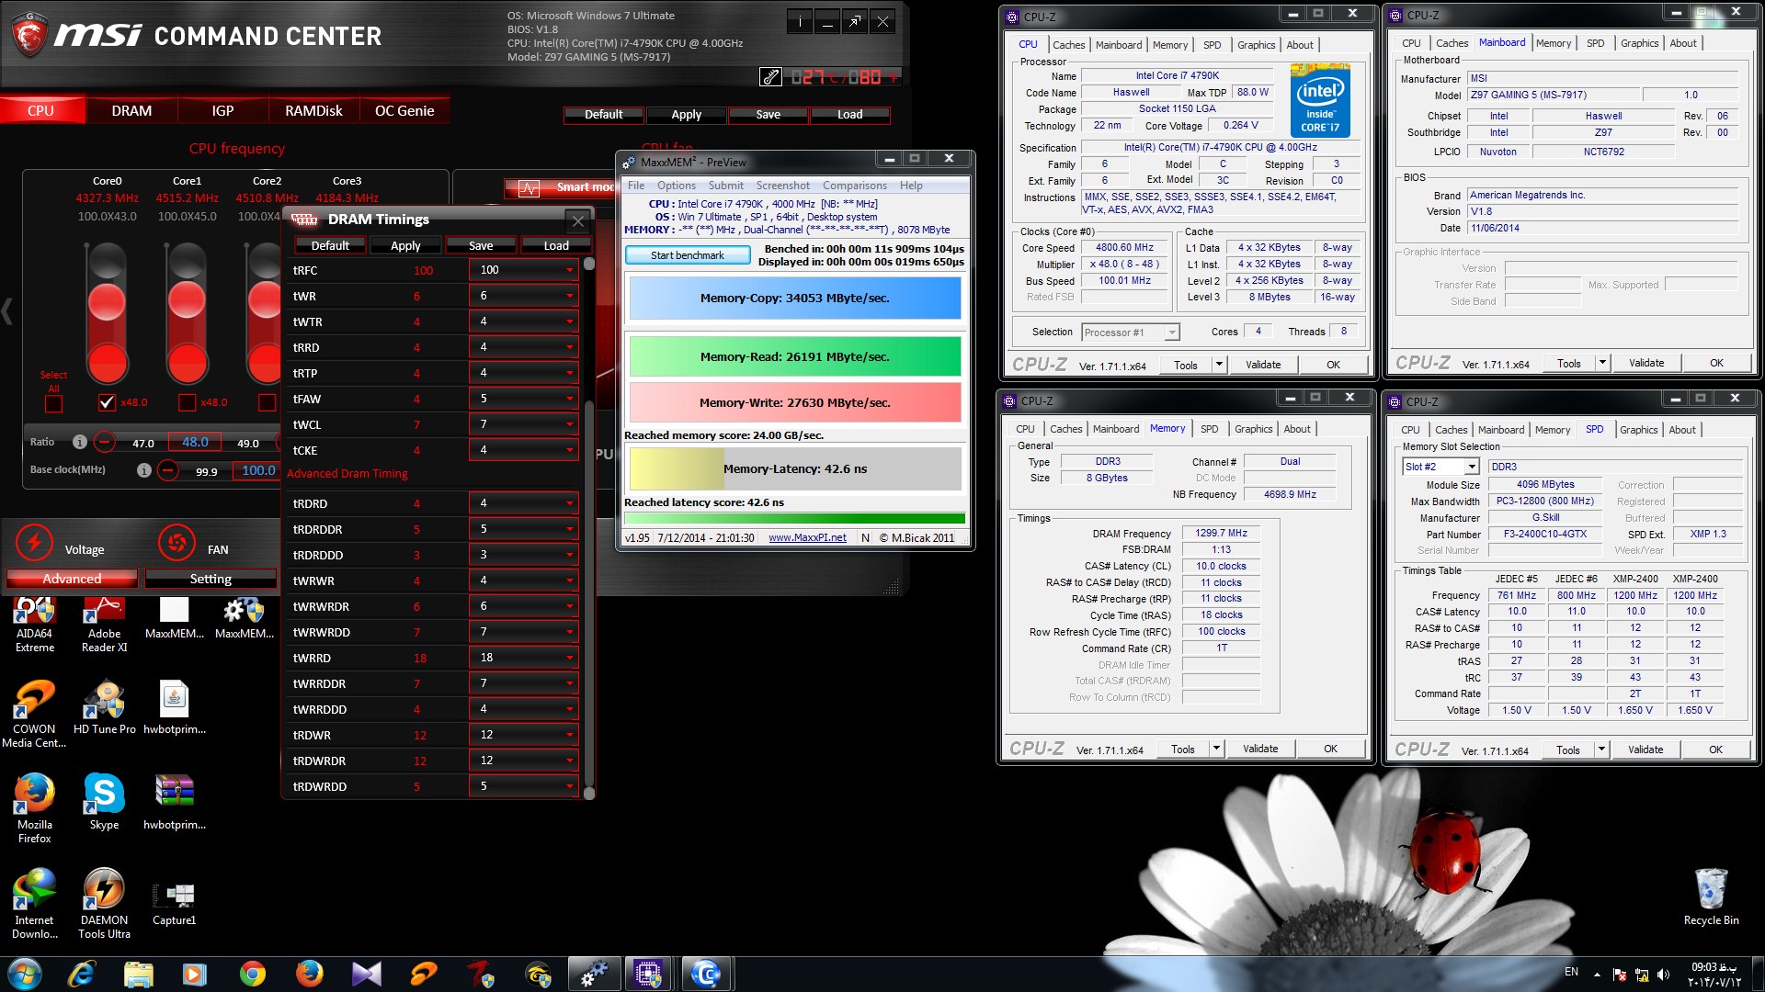Viewport: 1765px width, 992px height.
Task: Decrease base clock with the minus button
Action: (x=167, y=470)
